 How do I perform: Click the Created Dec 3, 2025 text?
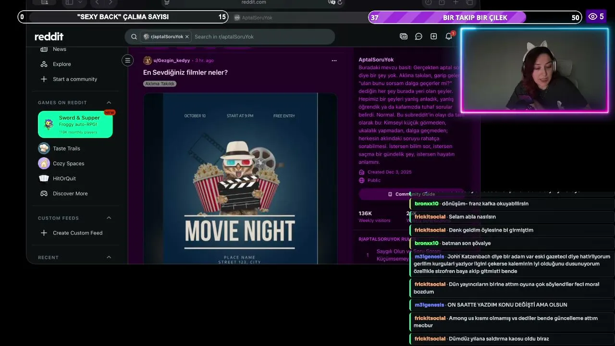pos(390,172)
